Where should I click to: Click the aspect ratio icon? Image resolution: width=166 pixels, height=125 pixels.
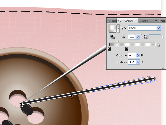click(x=146, y=37)
